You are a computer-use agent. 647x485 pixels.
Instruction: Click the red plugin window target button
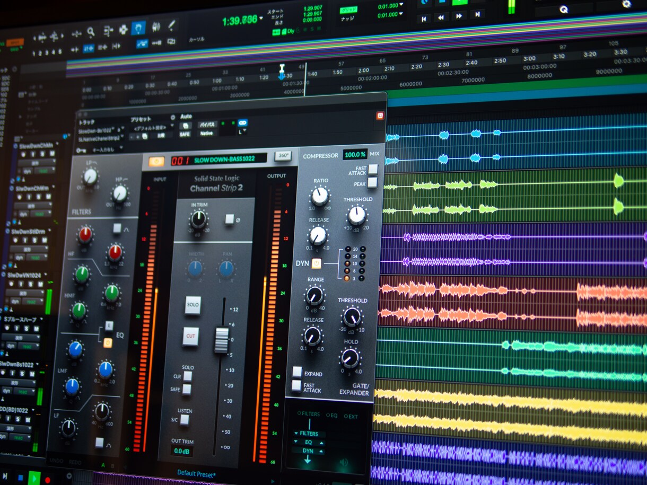pyautogui.click(x=380, y=116)
